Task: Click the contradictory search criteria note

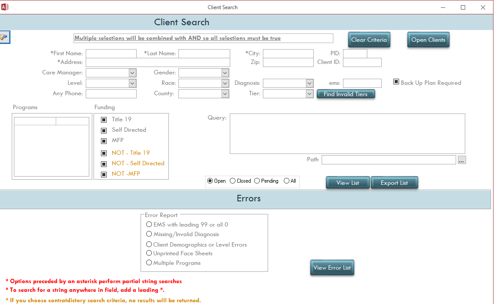Action: click(x=103, y=300)
